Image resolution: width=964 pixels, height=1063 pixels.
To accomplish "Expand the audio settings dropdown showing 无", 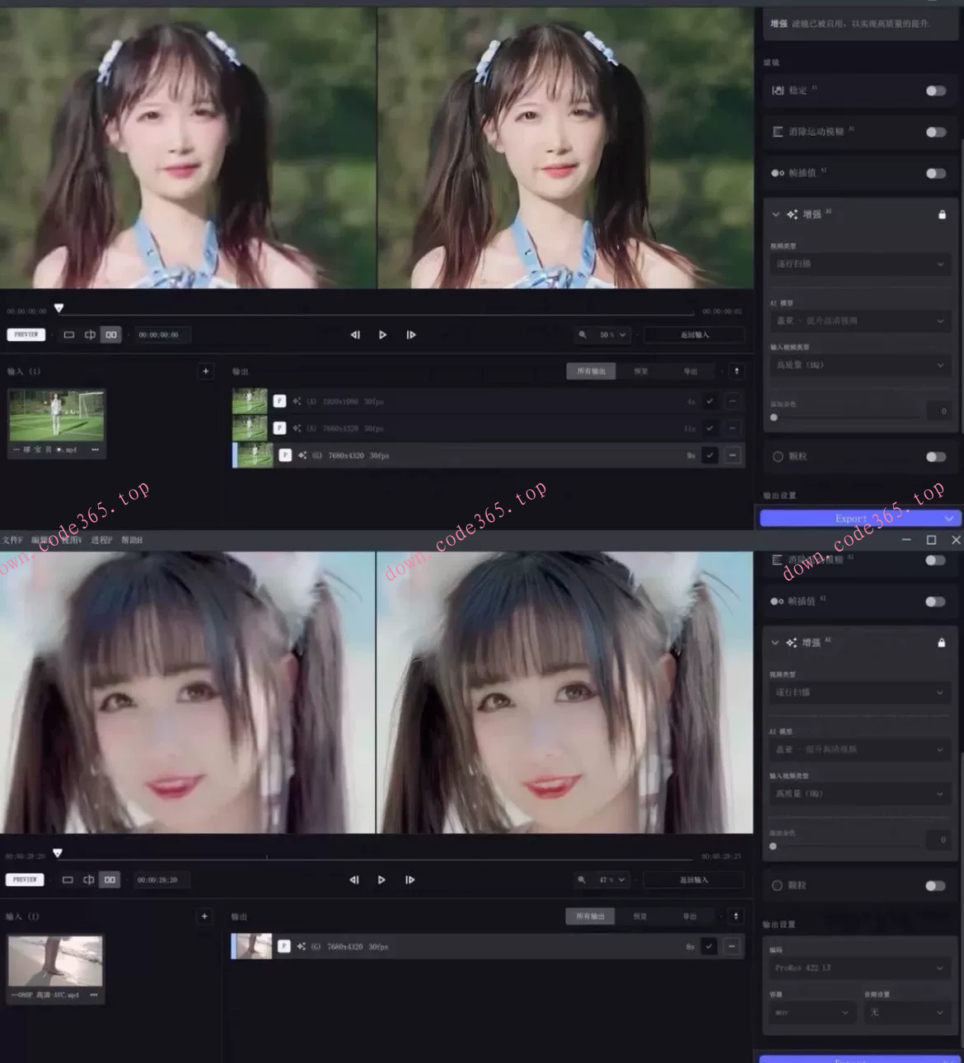I will pyautogui.click(x=907, y=1013).
